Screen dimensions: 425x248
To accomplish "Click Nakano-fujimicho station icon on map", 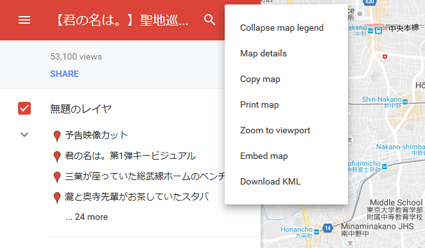I will coord(385,167).
